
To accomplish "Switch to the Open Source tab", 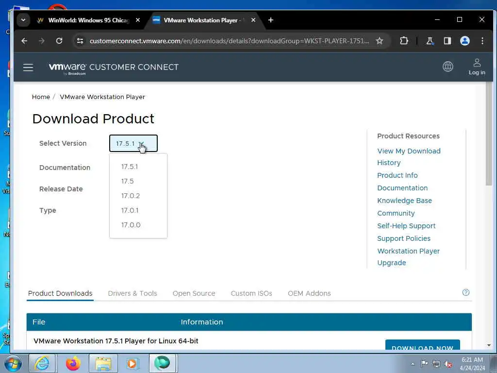I will pyautogui.click(x=194, y=293).
